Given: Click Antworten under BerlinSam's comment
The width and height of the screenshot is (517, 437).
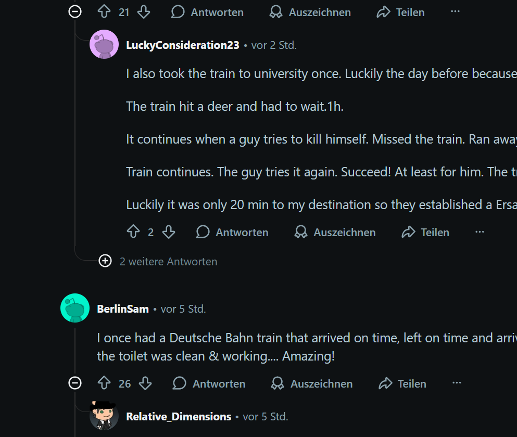Looking at the screenshot, I should click(x=209, y=383).
